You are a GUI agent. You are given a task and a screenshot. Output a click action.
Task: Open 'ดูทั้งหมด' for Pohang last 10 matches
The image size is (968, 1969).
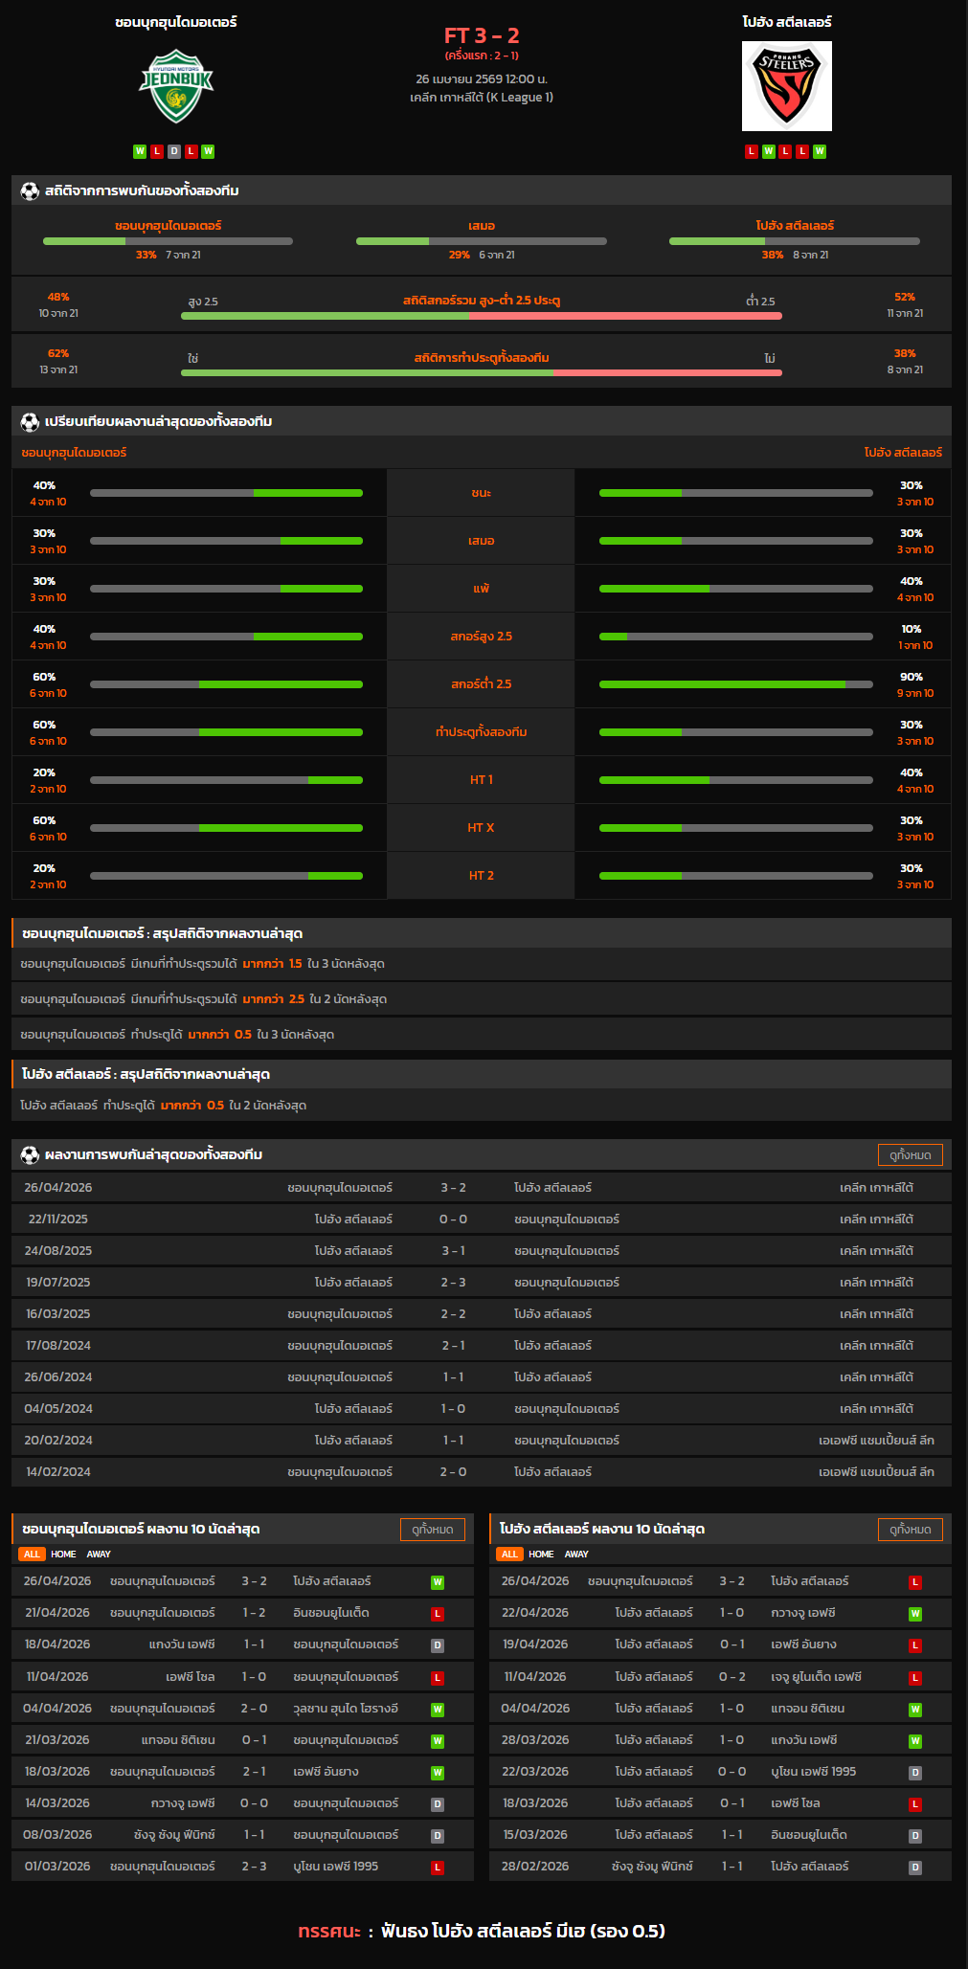pos(910,1530)
